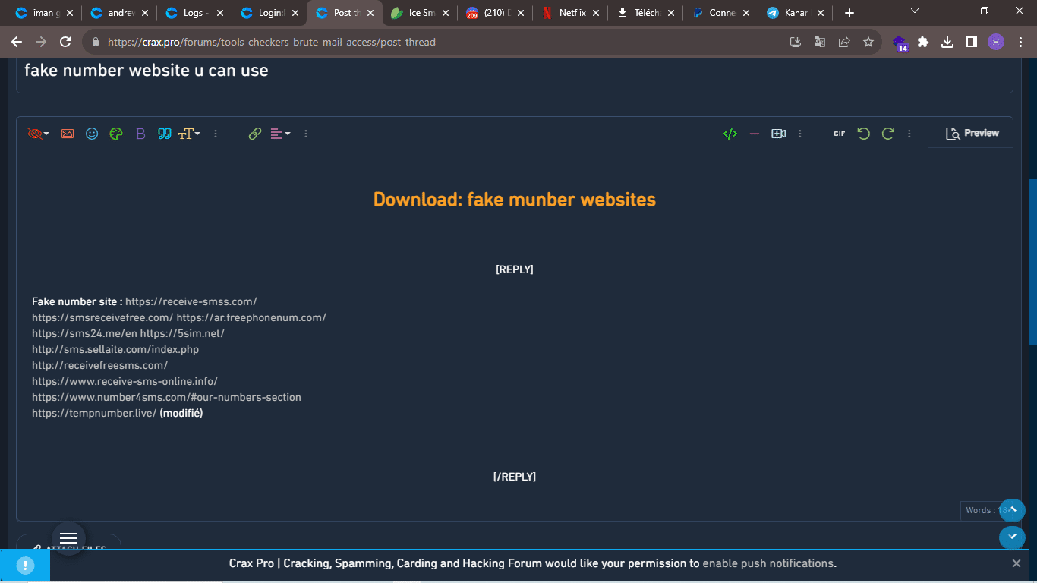Insert a quote block

pyautogui.click(x=164, y=134)
